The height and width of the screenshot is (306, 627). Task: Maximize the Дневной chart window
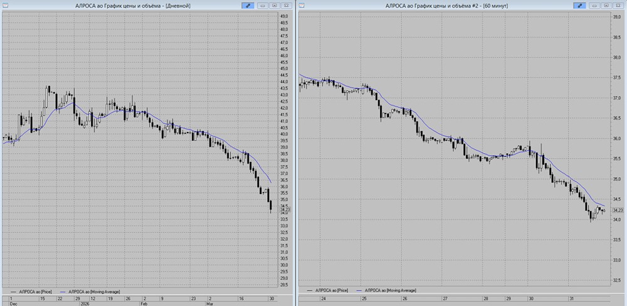(x=275, y=6)
